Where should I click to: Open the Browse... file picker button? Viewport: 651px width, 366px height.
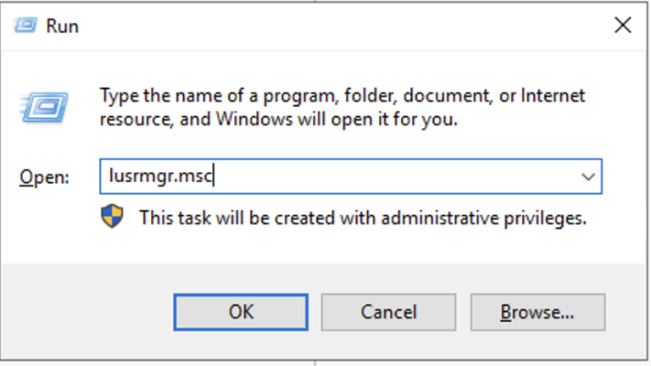click(x=537, y=312)
